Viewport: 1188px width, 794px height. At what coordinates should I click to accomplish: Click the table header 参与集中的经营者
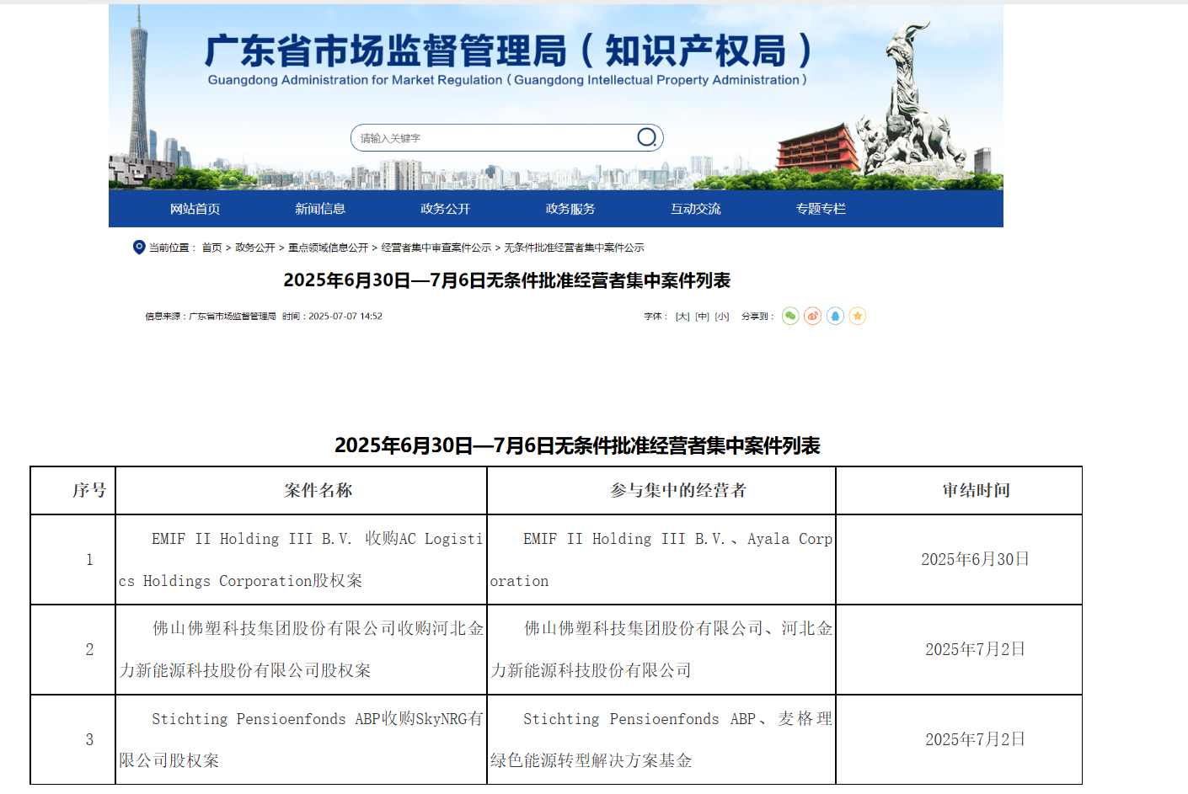pyautogui.click(x=678, y=490)
